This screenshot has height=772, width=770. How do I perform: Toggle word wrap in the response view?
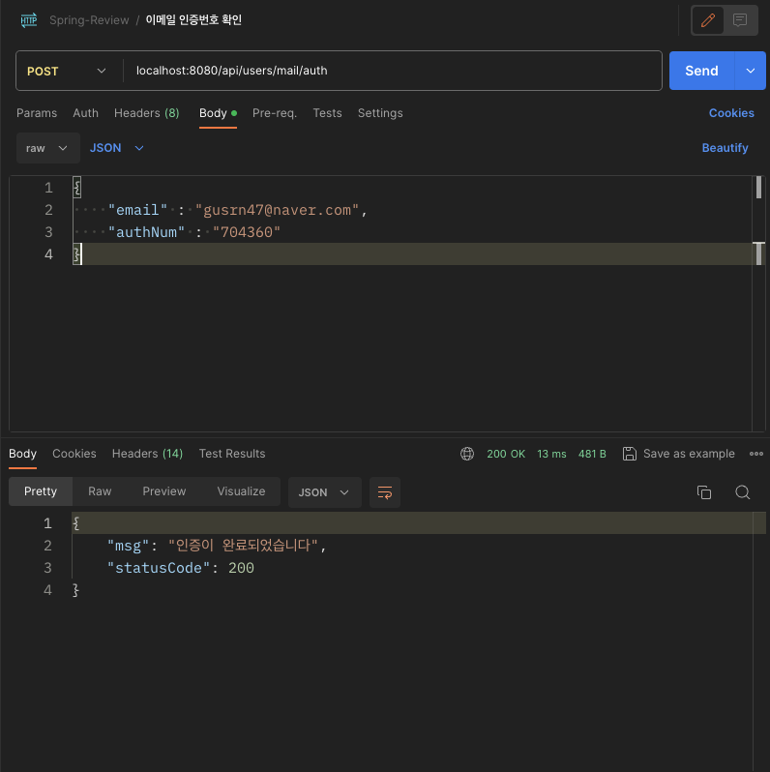point(384,492)
